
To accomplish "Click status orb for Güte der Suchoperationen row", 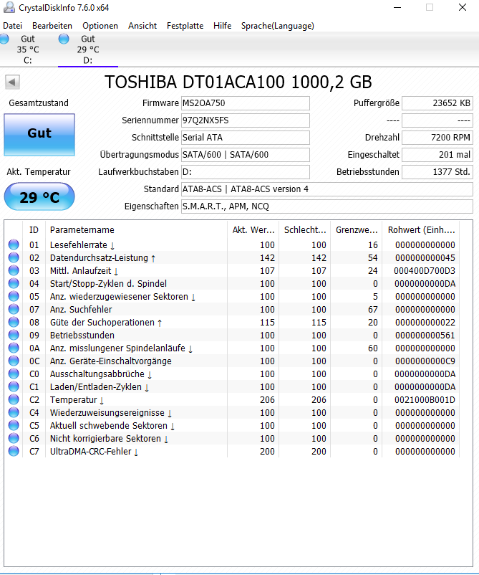I will point(14,322).
